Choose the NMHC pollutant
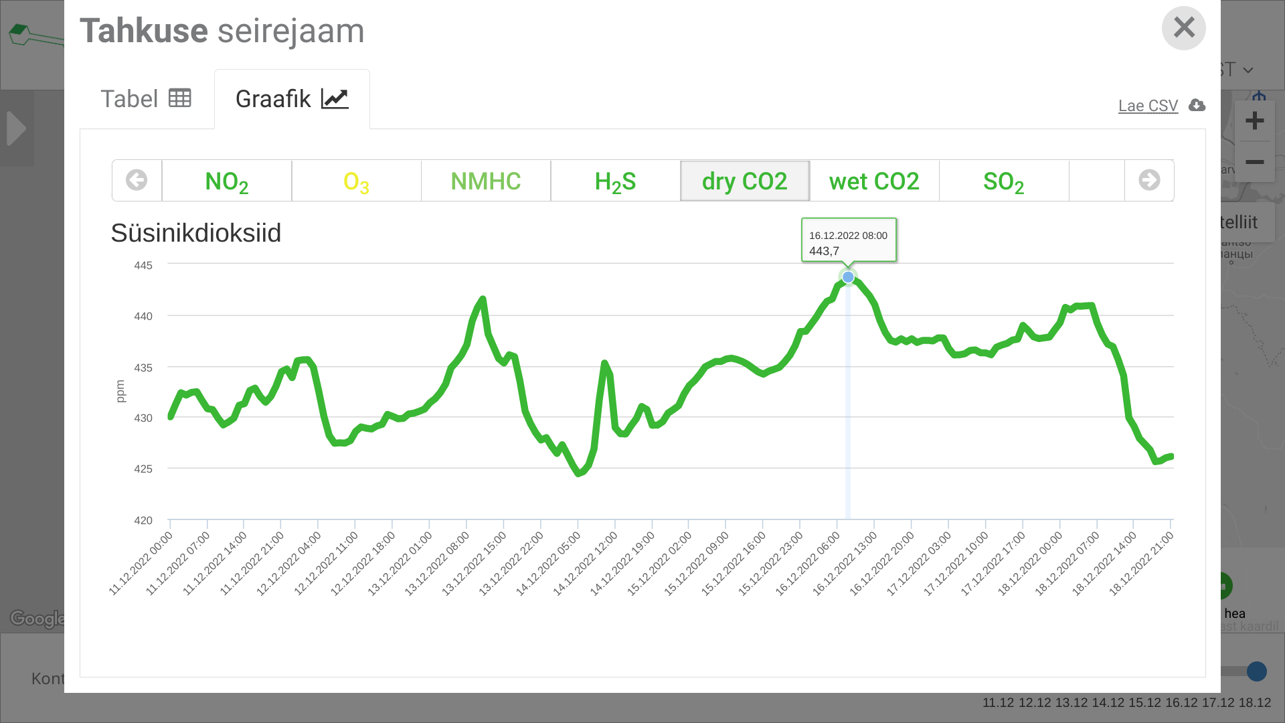This screenshot has height=723, width=1285. 486,181
